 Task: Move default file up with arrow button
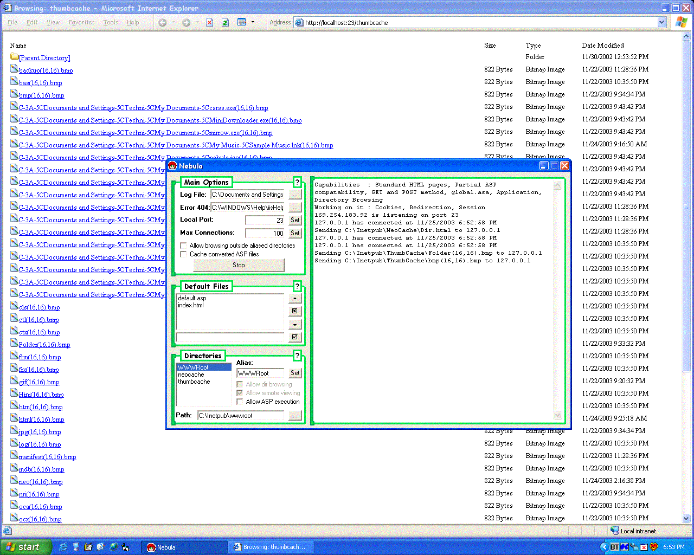(294, 299)
